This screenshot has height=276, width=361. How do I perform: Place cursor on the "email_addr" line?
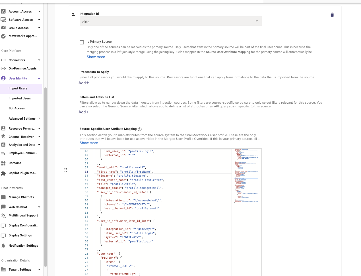pos(121,167)
